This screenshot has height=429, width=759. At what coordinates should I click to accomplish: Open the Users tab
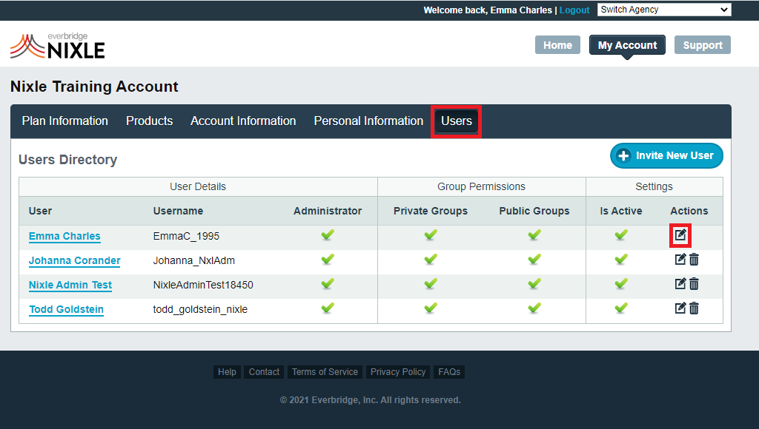457,121
